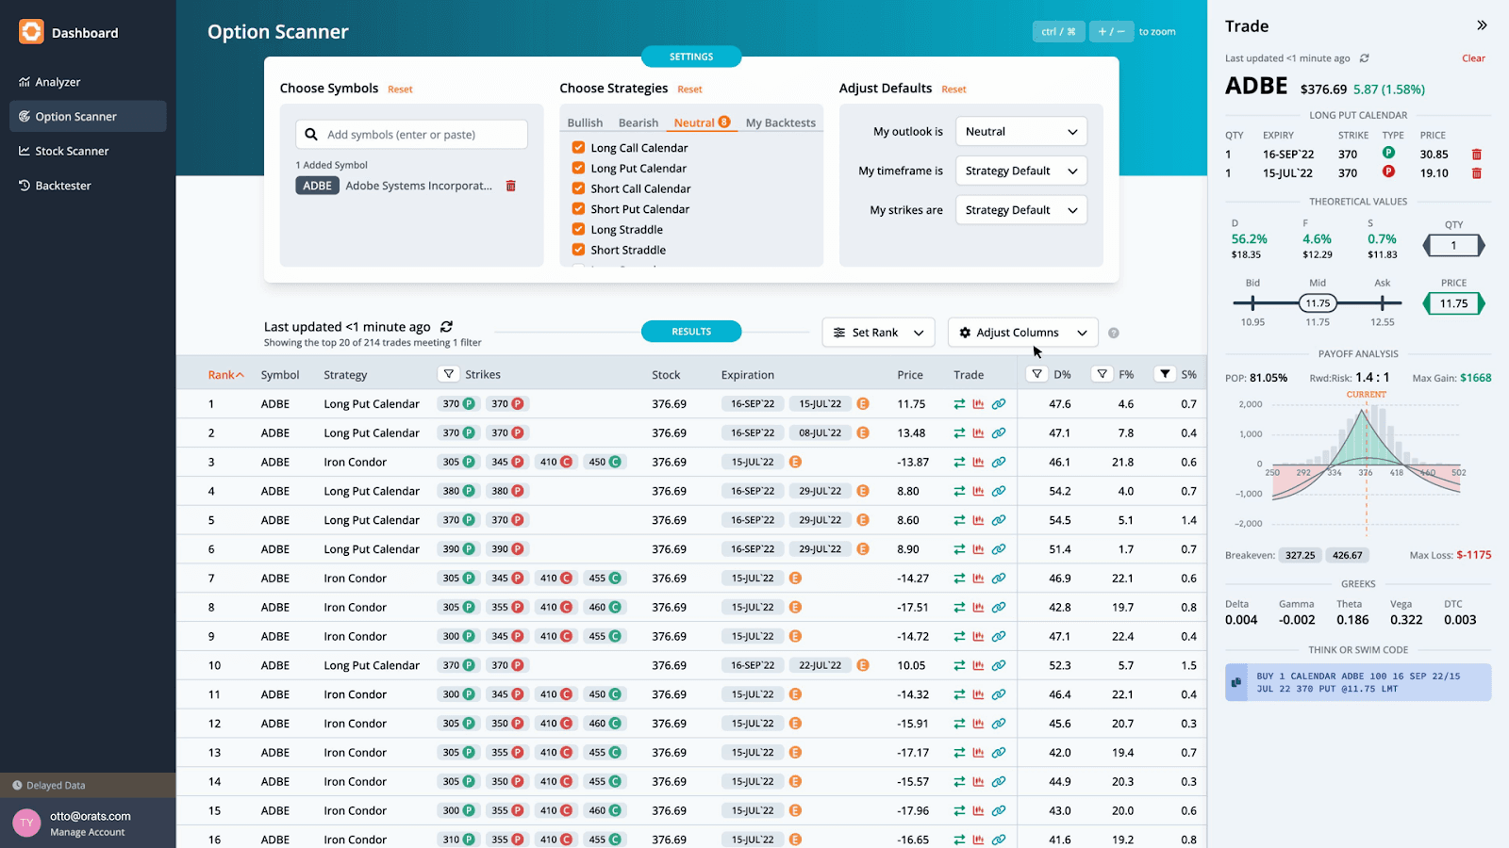This screenshot has height=848, width=1509.
Task: Open Stock Scanner in the sidebar
Action: (x=88, y=151)
